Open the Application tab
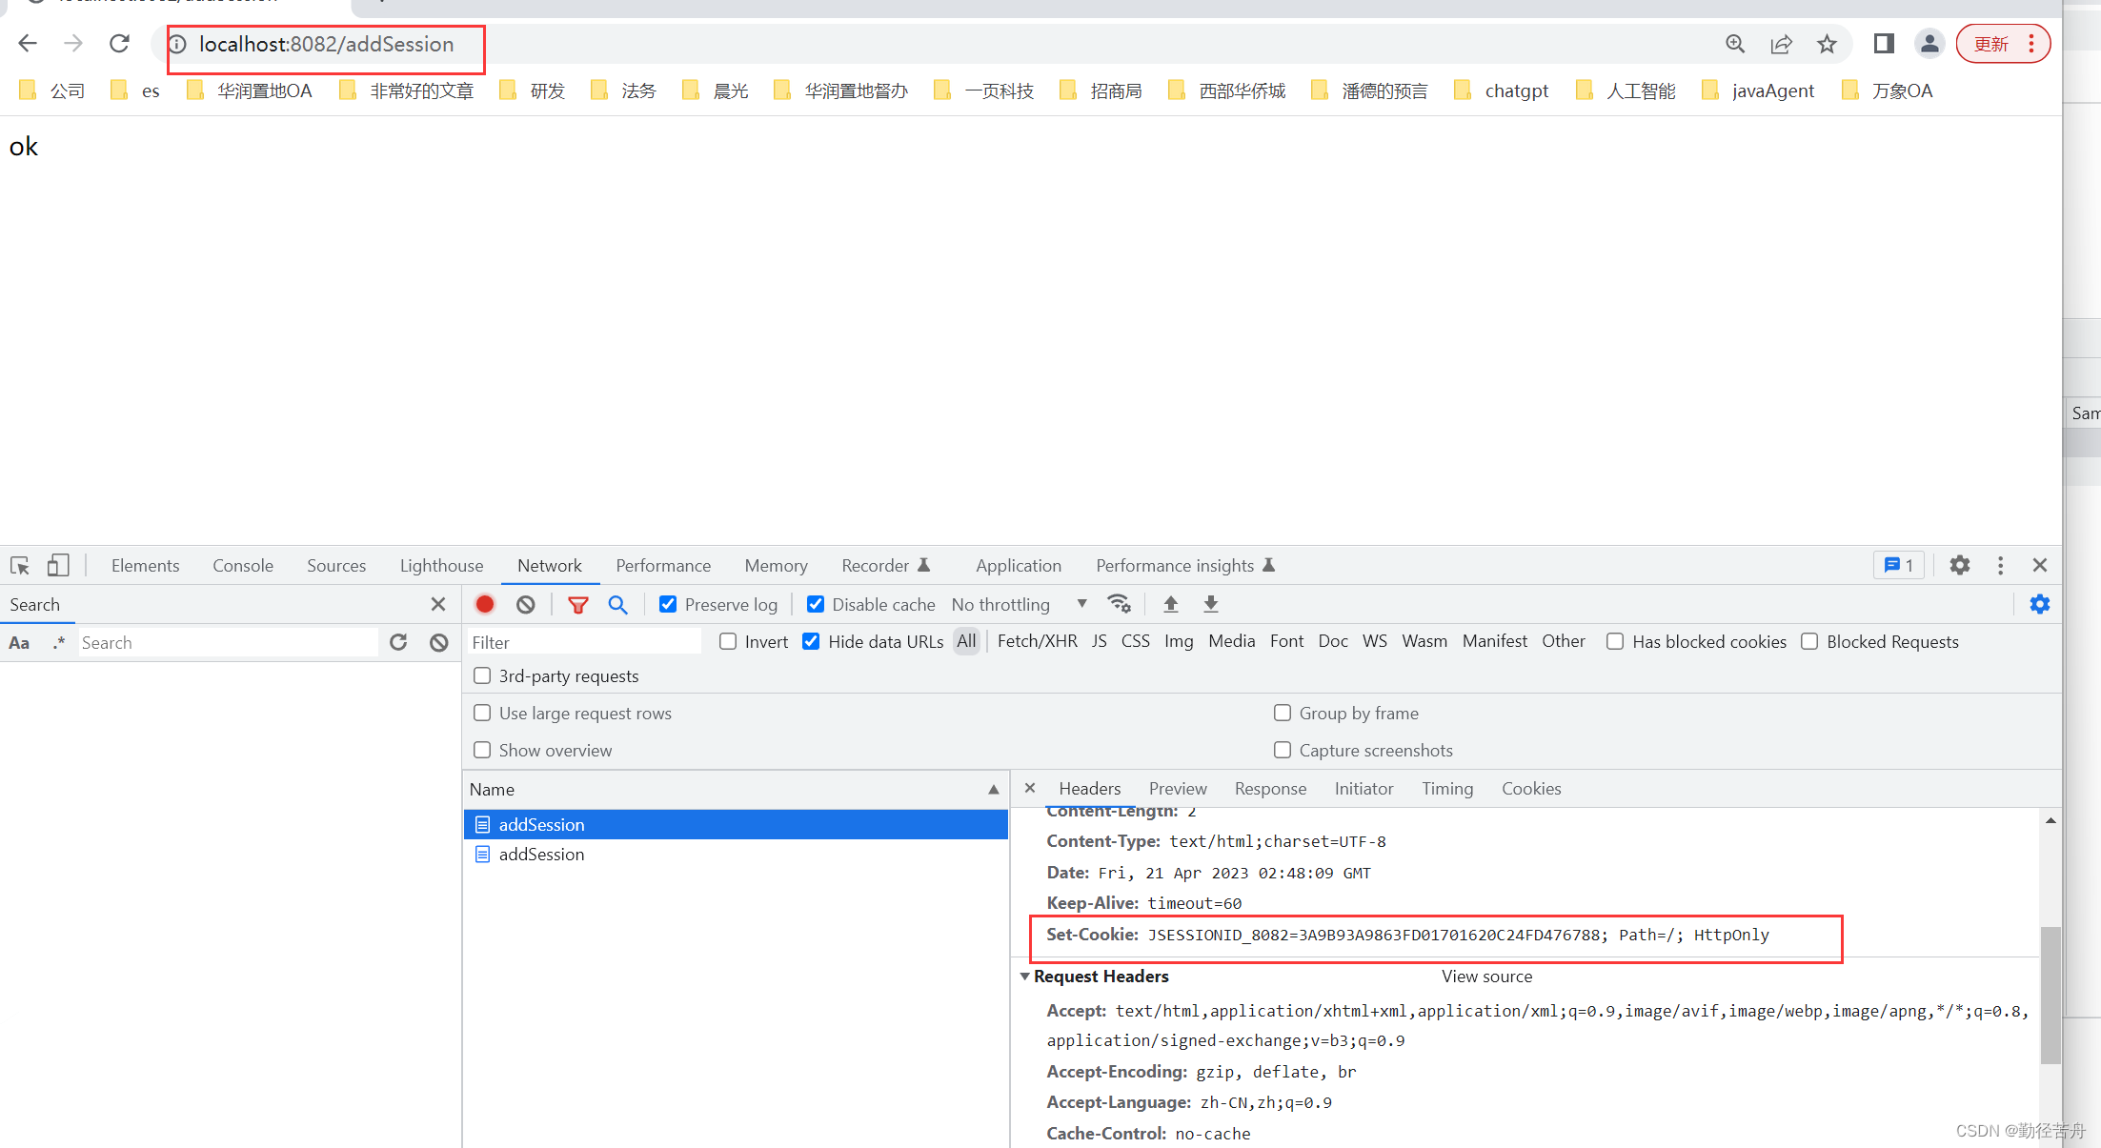 (x=1019, y=566)
